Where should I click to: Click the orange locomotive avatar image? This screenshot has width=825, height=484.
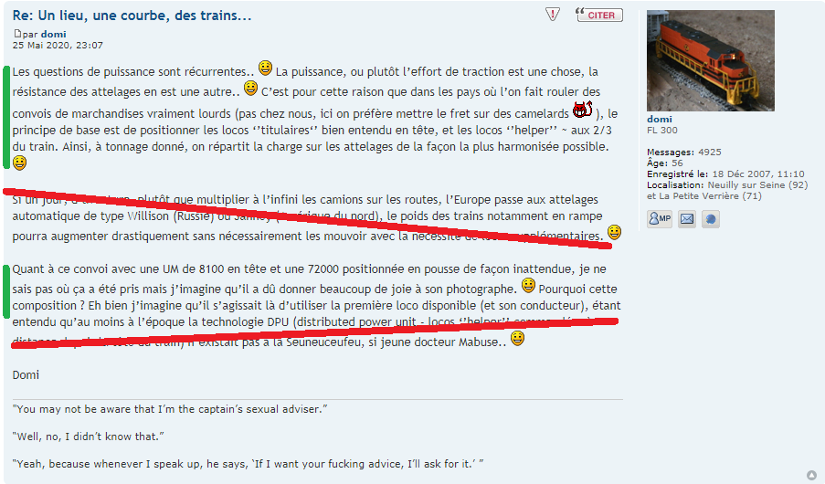(x=710, y=60)
